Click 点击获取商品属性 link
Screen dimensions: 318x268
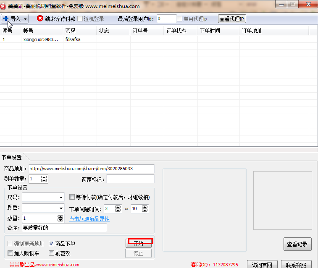pyautogui.click(x=89, y=219)
